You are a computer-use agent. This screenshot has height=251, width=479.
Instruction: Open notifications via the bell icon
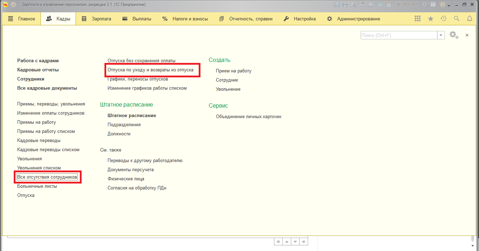470,19
